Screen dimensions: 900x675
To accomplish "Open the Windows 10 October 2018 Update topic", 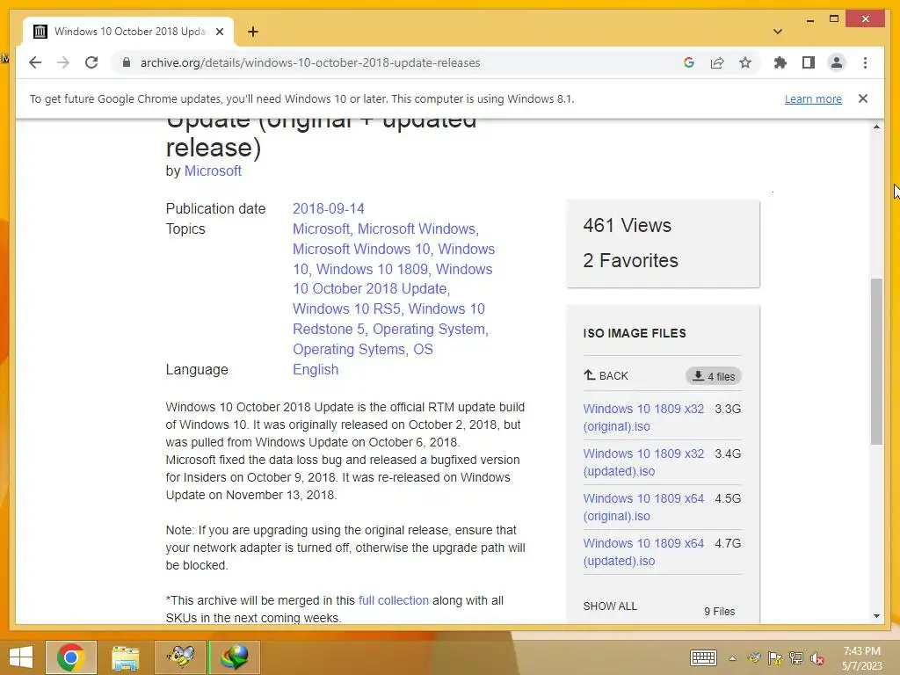I will 393,279.
